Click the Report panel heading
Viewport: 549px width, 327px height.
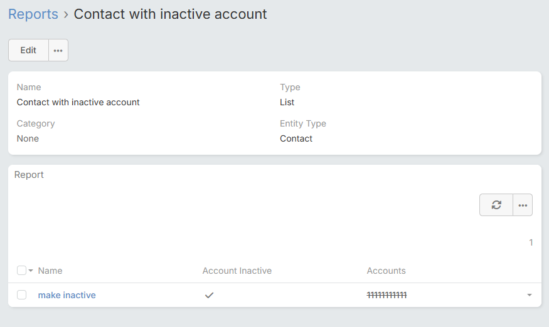[29, 175]
